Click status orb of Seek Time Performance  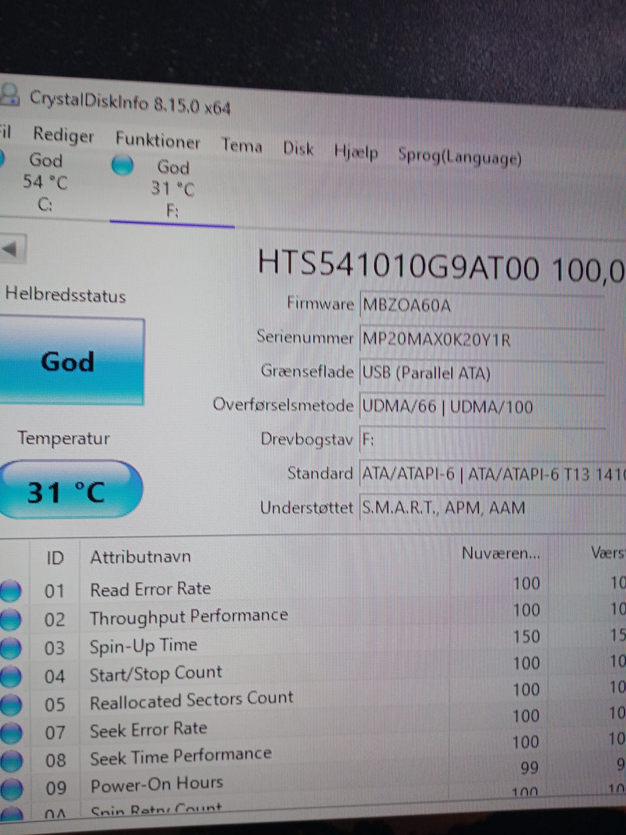(x=10, y=761)
